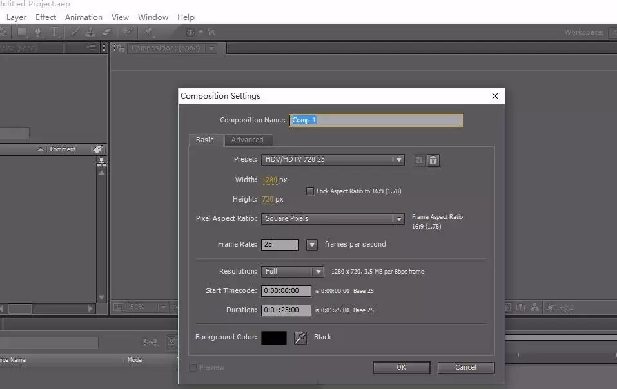Click the +0.0 exposure value

pos(566,308)
